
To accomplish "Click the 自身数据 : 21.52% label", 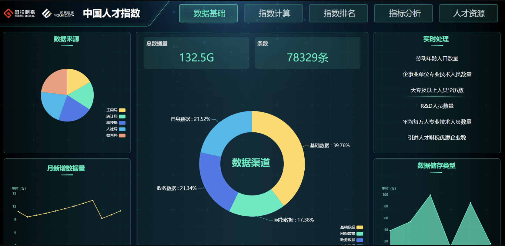I will tap(191, 119).
